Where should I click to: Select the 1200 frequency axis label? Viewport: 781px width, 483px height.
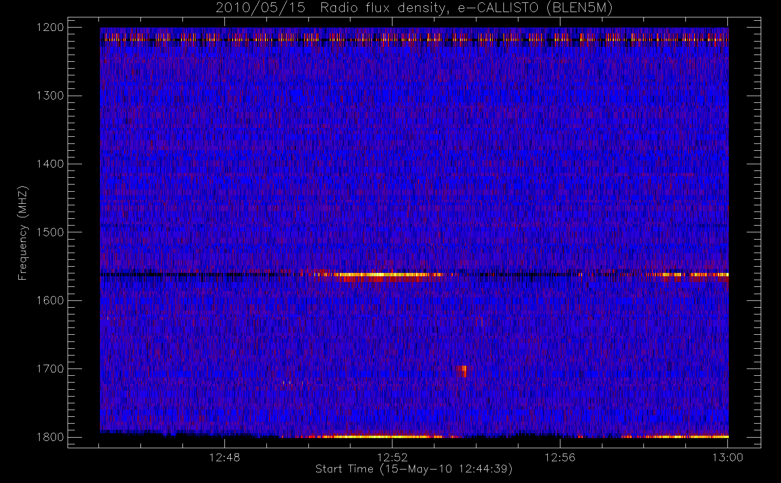point(50,28)
